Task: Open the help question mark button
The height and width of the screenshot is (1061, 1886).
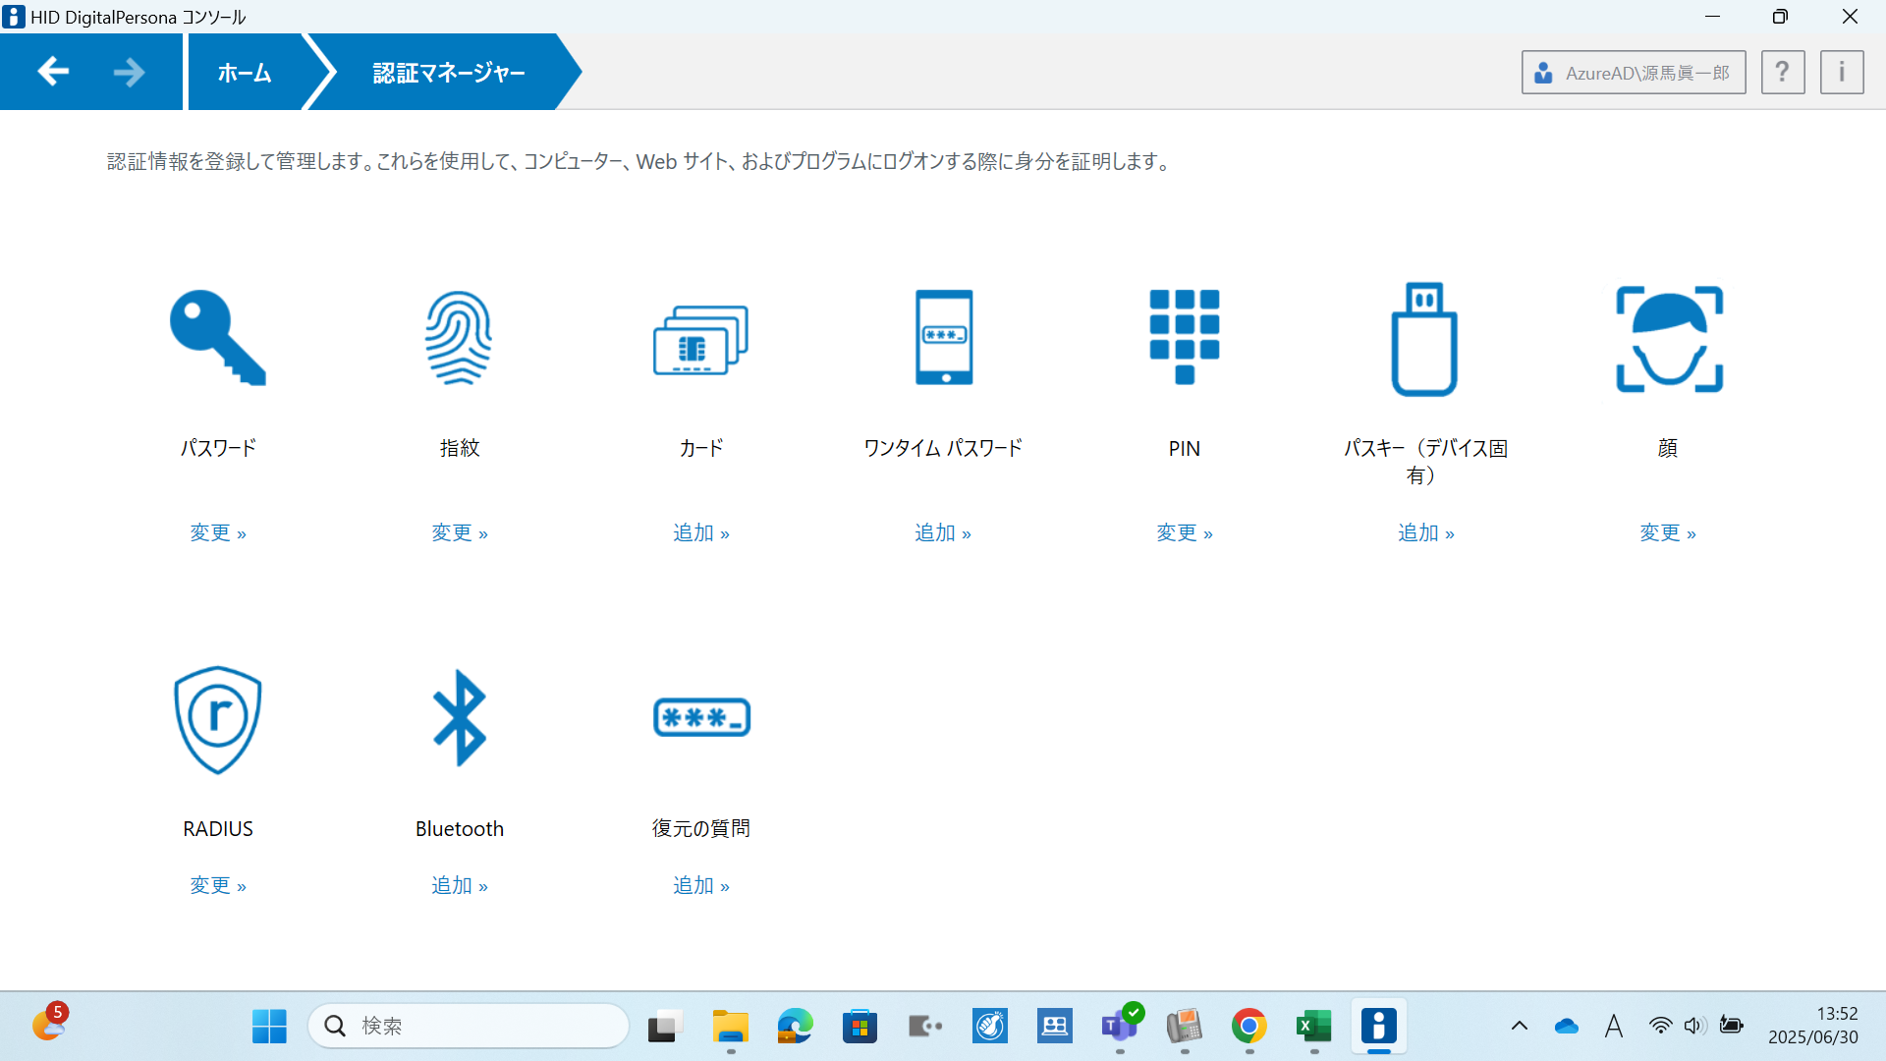Action: (x=1782, y=73)
